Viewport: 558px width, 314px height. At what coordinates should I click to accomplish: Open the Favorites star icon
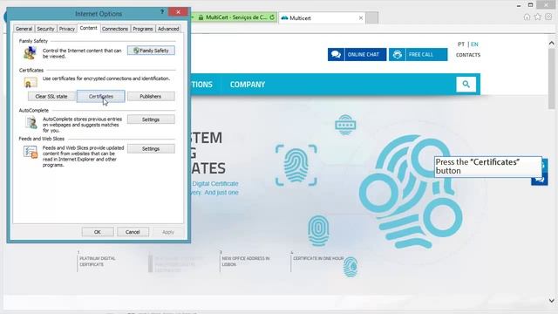tap(538, 17)
